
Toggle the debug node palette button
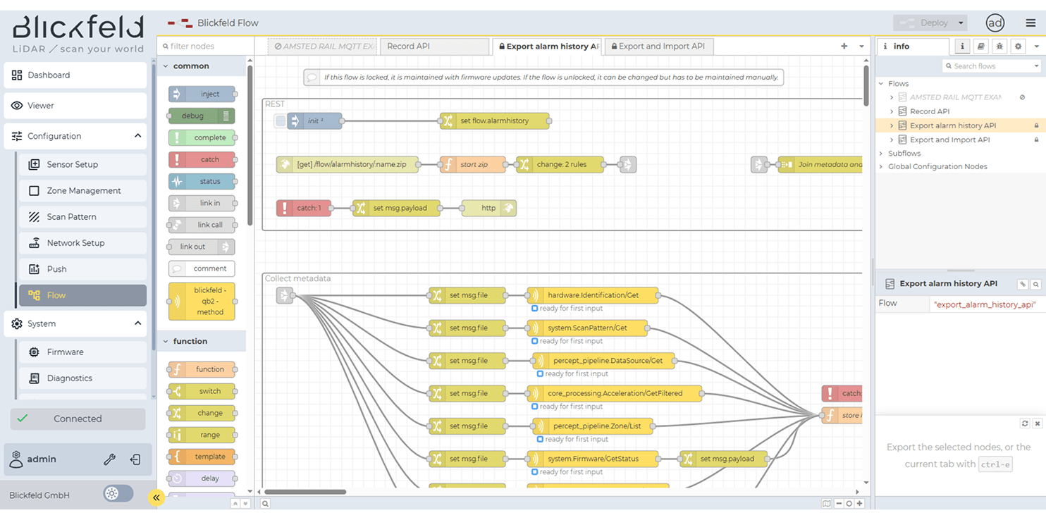[x=226, y=116]
